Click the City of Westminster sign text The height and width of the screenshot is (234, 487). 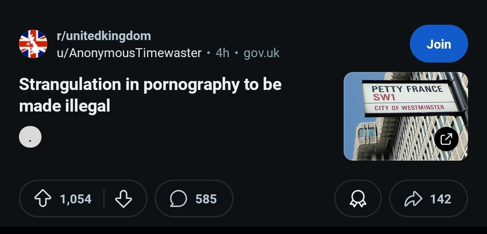click(409, 108)
